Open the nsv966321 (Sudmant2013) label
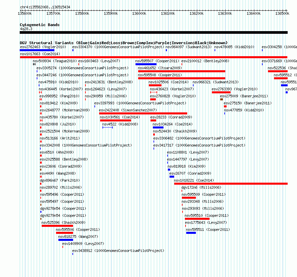Screen dimensions: 297x277 coord(216,82)
